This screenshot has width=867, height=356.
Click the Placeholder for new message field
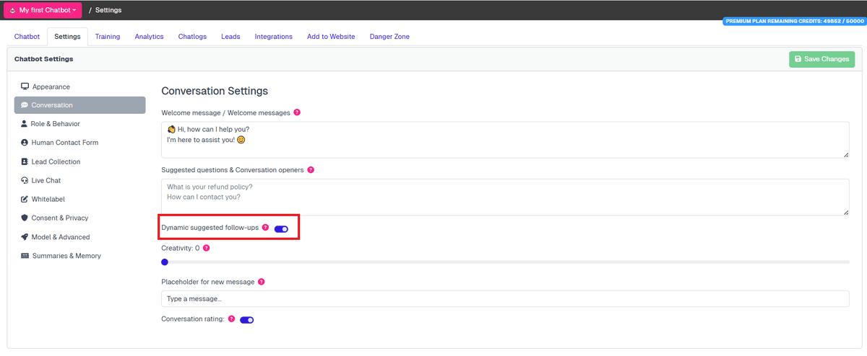click(504, 299)
